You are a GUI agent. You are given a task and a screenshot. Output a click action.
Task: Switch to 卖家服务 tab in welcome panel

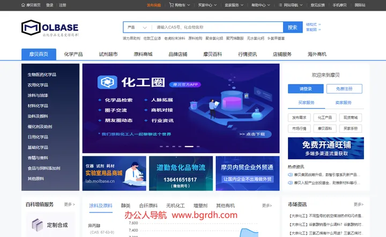coord(344,103)
